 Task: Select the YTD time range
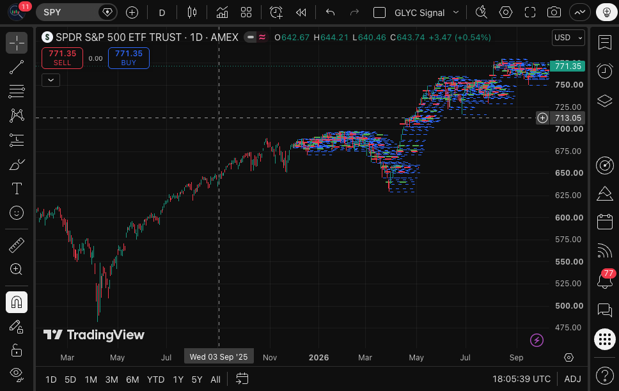pyautogui.click(x=155, y=379)
